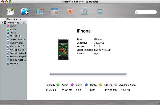160x105 pixels.
Task: Click the Available Space label
Action: [128, 85]
